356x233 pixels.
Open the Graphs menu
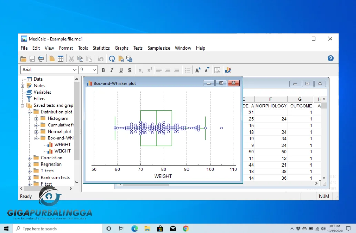[121, 48]
